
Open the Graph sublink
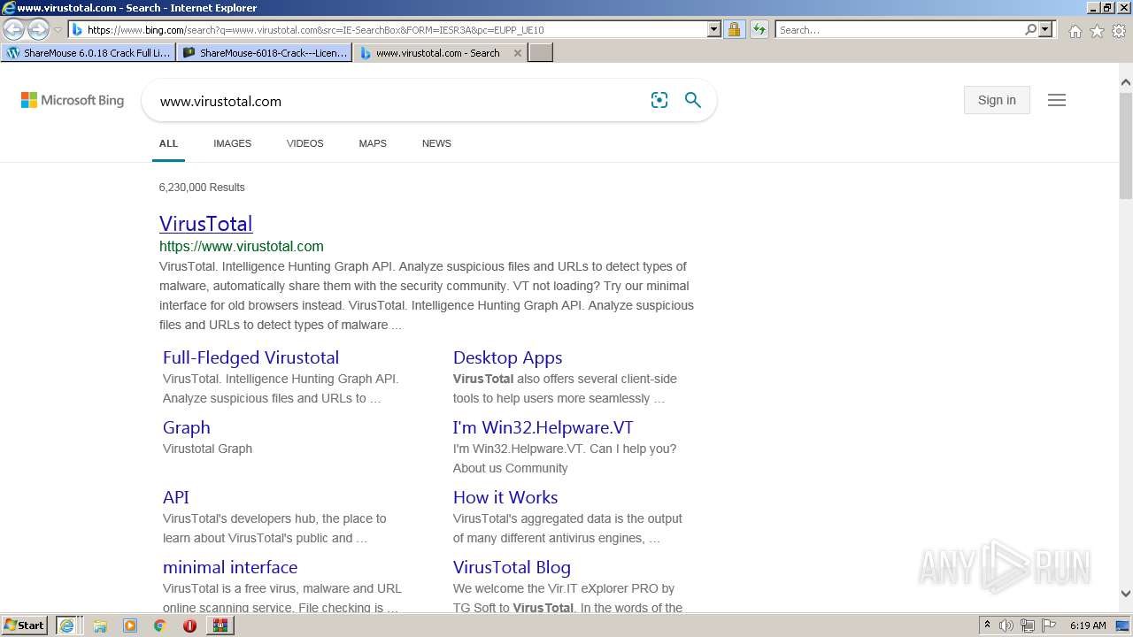(x=187, y=427)
